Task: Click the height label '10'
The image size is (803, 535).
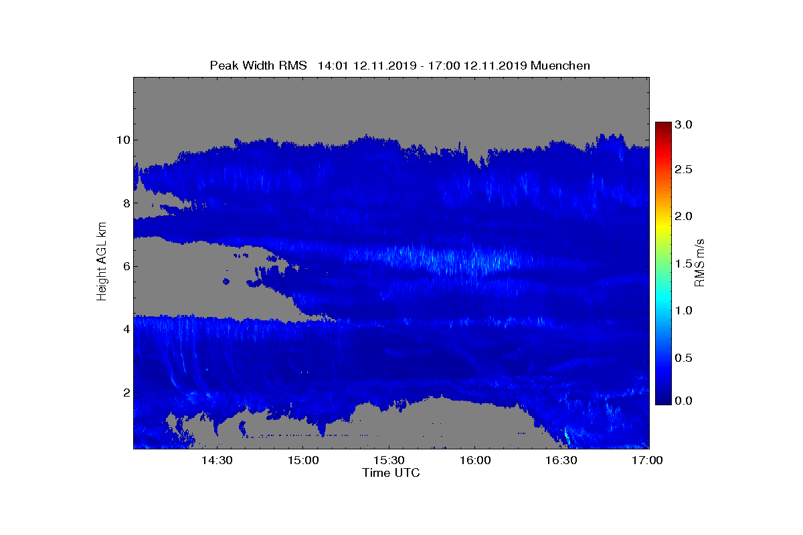Action: click(123, 140)
